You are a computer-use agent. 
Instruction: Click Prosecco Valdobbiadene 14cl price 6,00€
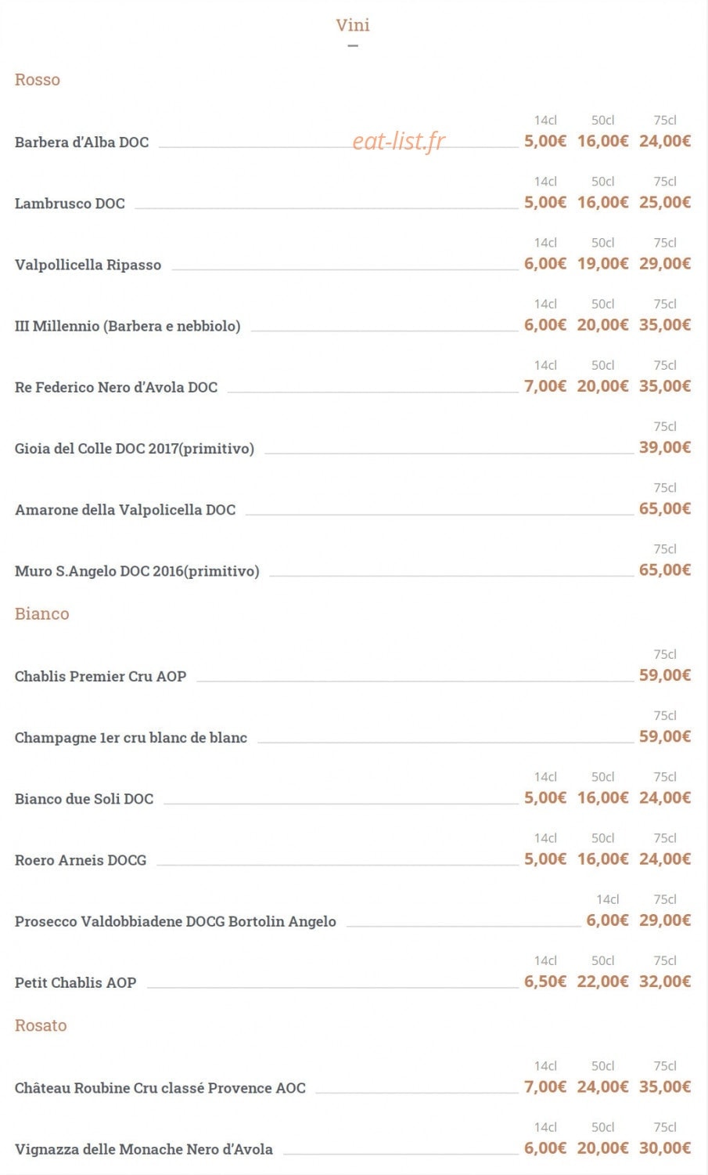[607, 920]
